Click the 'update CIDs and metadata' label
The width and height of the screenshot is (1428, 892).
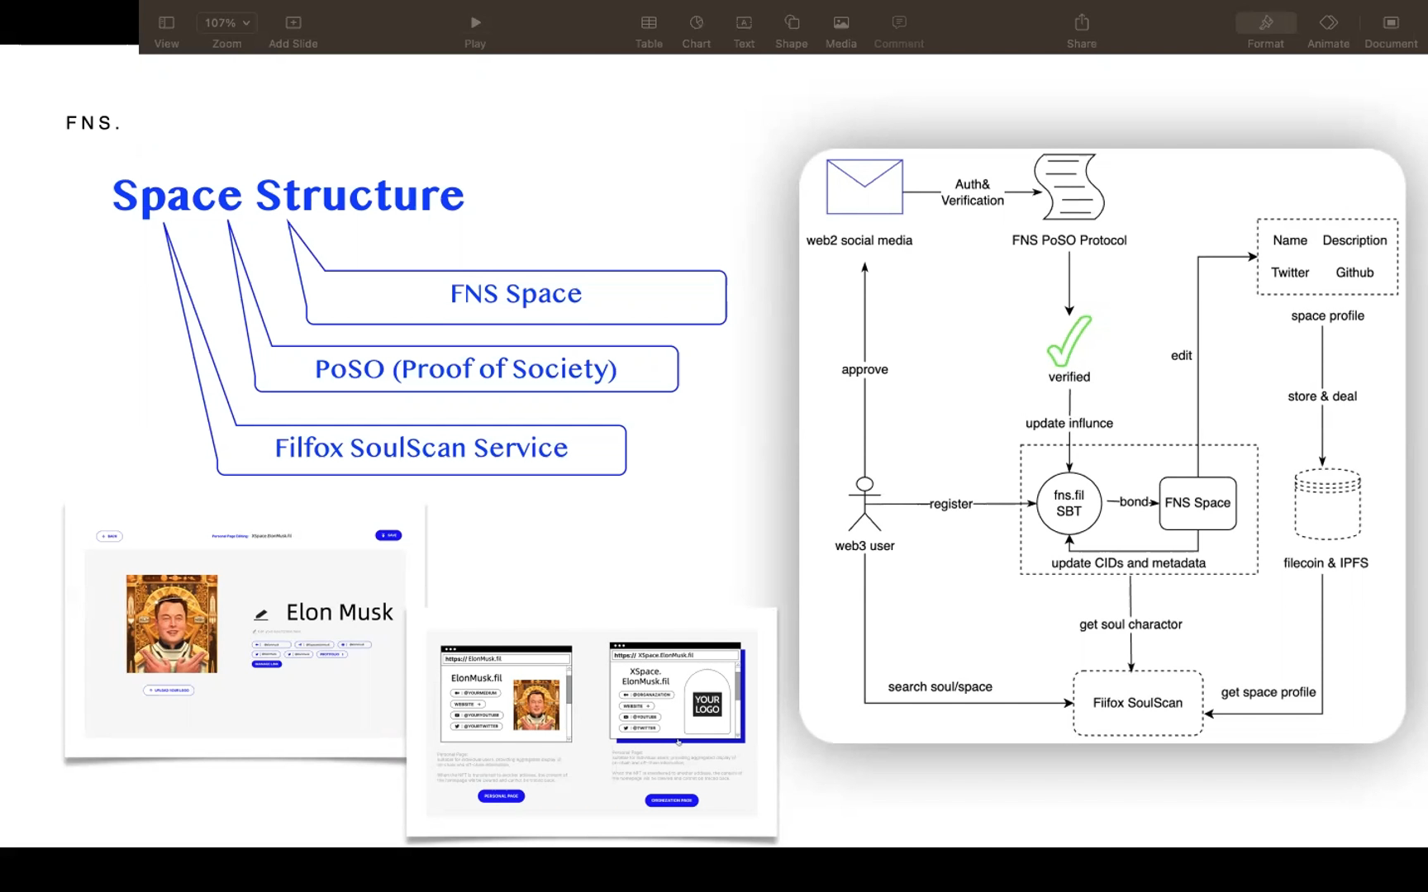(1128, 563)
